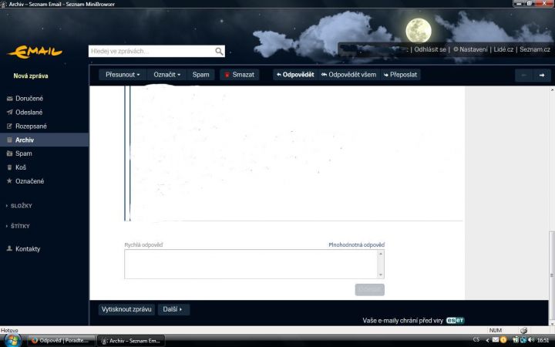The image size is (555, 347).
Task: Click Vytisknout zprávu
Action: 126,309
